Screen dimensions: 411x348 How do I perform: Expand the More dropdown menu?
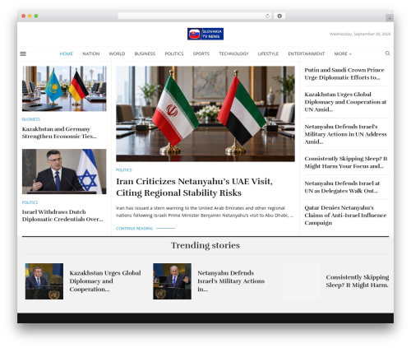[x=343, y=53]
